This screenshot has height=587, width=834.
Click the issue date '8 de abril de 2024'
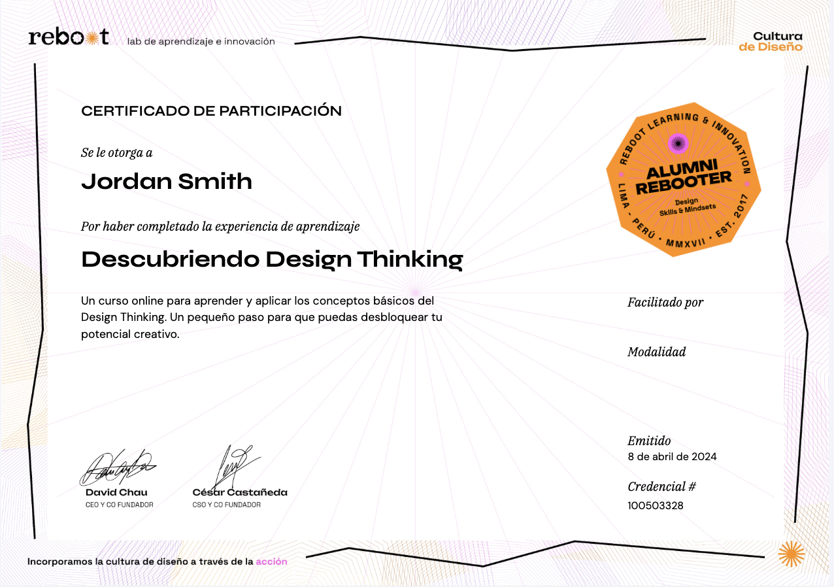coord(672,457)
